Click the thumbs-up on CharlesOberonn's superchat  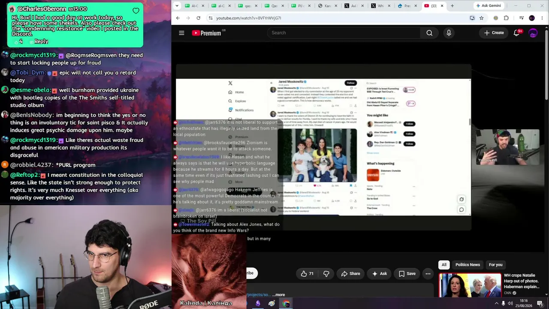(17, 42)
